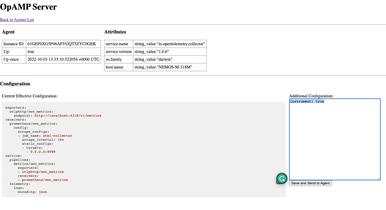Click the Grammarly icon near the configuration textarea
Screen dimensions: 386x210
(281, 178)
